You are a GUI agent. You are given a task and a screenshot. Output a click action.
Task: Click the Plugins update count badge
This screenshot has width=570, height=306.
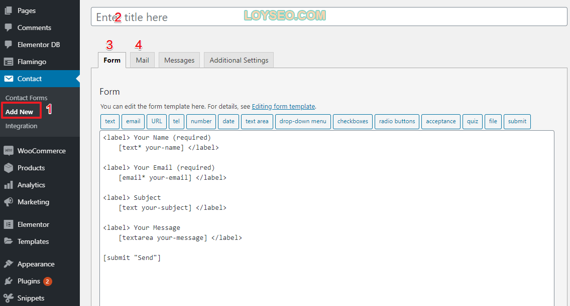[47, 281]
